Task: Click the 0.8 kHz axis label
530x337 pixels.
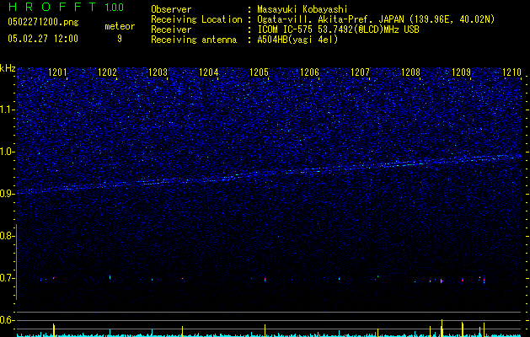Action: [x=7, y=236]
